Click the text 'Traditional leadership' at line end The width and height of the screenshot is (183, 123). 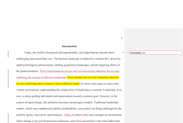pyautogui.click(x=106, y=102)
